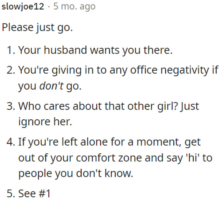Click the list number "5."
The image size is (223, 202).
11,194
